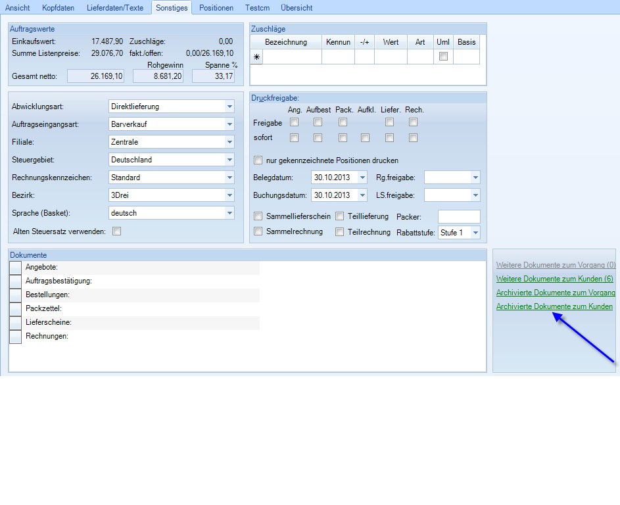Check the Sammellieferschein option

(258, 216)
